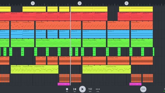Select the last orange striped clip in the bottom track
165x93 pixels.
148,78
